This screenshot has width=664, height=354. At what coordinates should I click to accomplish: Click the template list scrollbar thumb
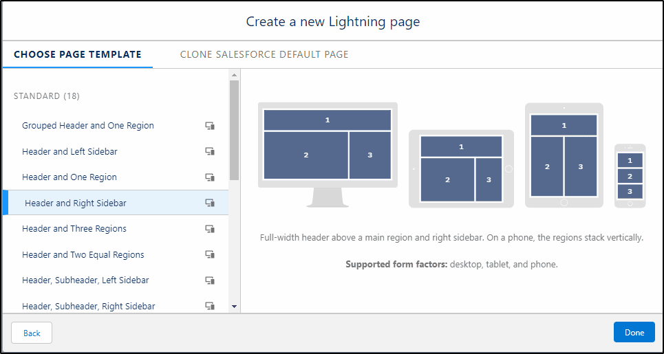[x=234, y=131]
